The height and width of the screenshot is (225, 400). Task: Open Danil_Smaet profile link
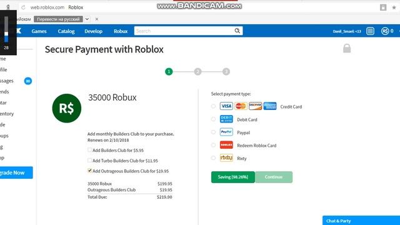347,31
